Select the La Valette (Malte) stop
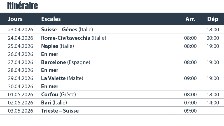This screenshot has width=224, height=126. pyautogui.click(x=62, y=78)
